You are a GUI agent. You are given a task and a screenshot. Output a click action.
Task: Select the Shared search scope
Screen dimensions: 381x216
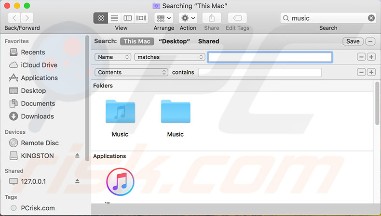(x=208, y=41)
